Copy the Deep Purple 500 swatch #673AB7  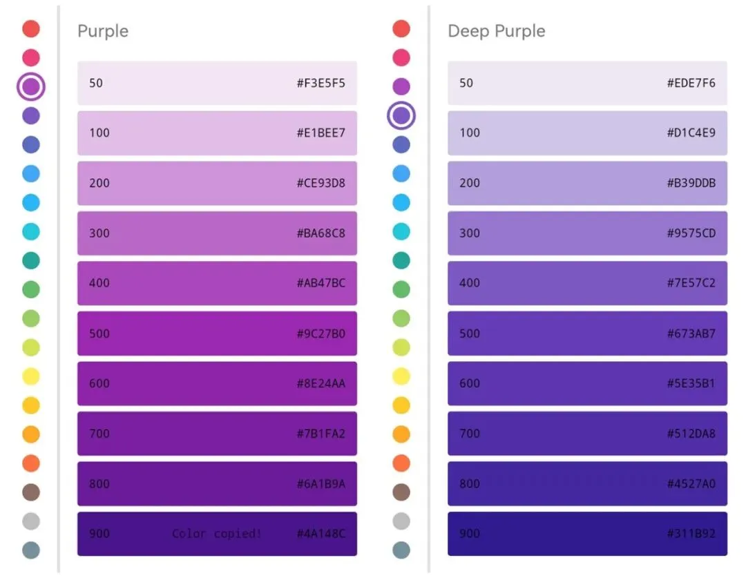(x=587, y=334)
